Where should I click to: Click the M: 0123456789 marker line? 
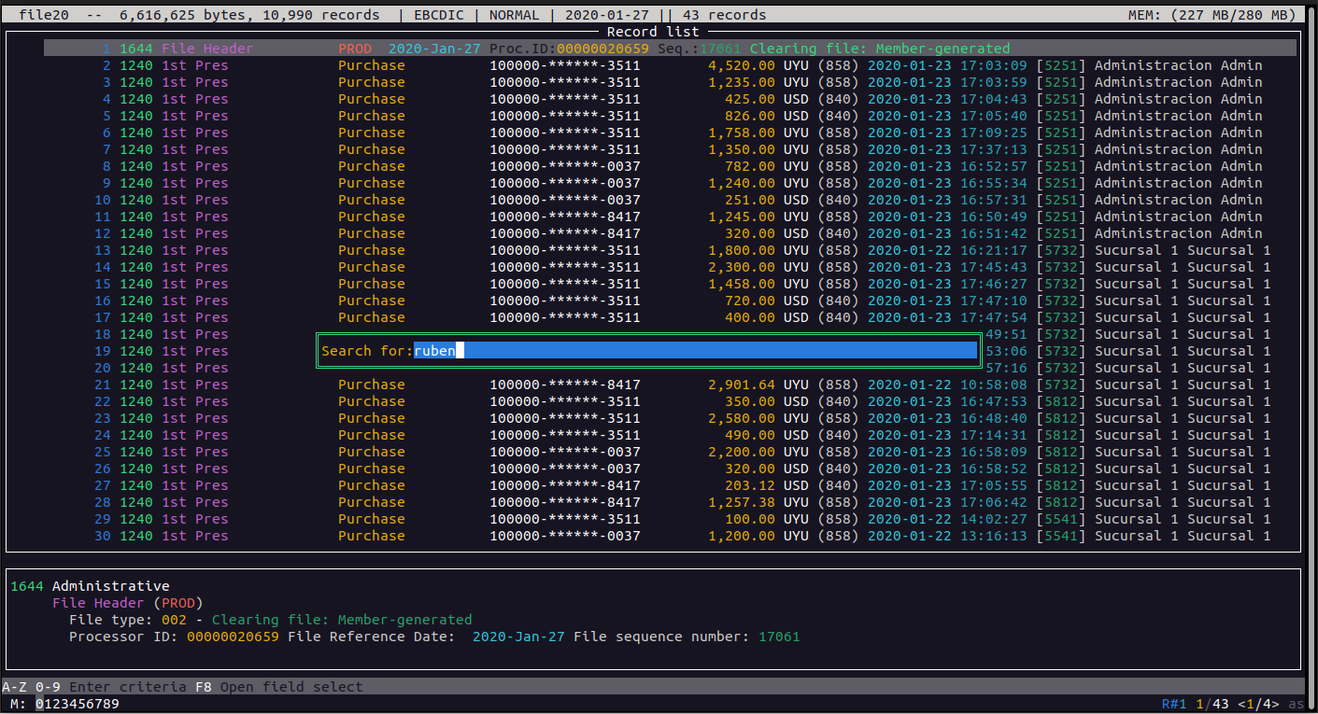coord(65,704)
